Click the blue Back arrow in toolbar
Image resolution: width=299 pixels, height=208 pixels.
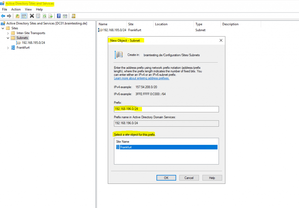(x=3, y=16)
